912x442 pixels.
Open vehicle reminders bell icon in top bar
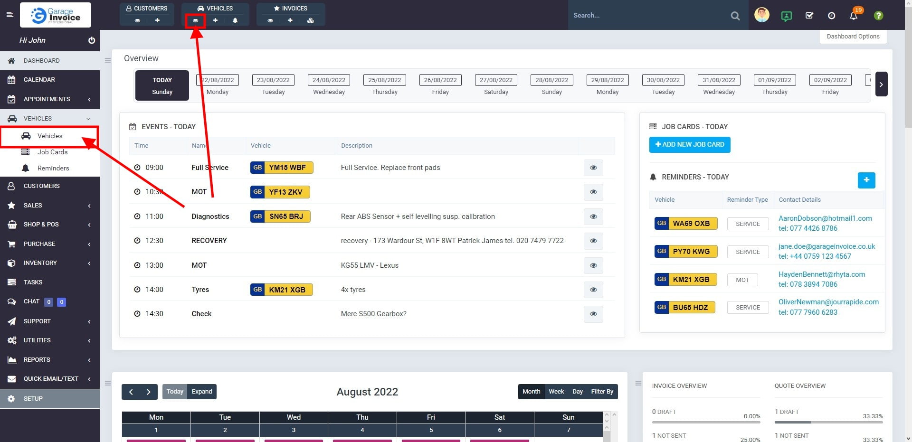coord(235,20)
